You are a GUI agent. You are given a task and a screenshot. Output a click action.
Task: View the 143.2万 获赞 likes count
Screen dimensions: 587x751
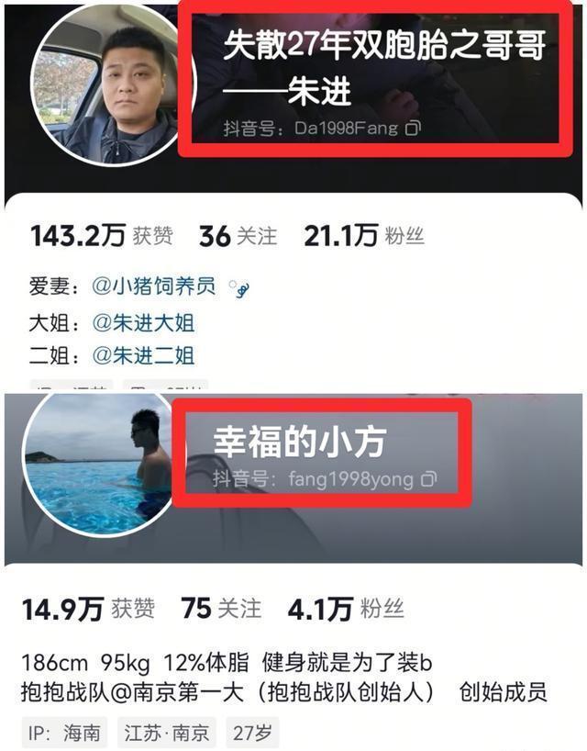point(102,236)
